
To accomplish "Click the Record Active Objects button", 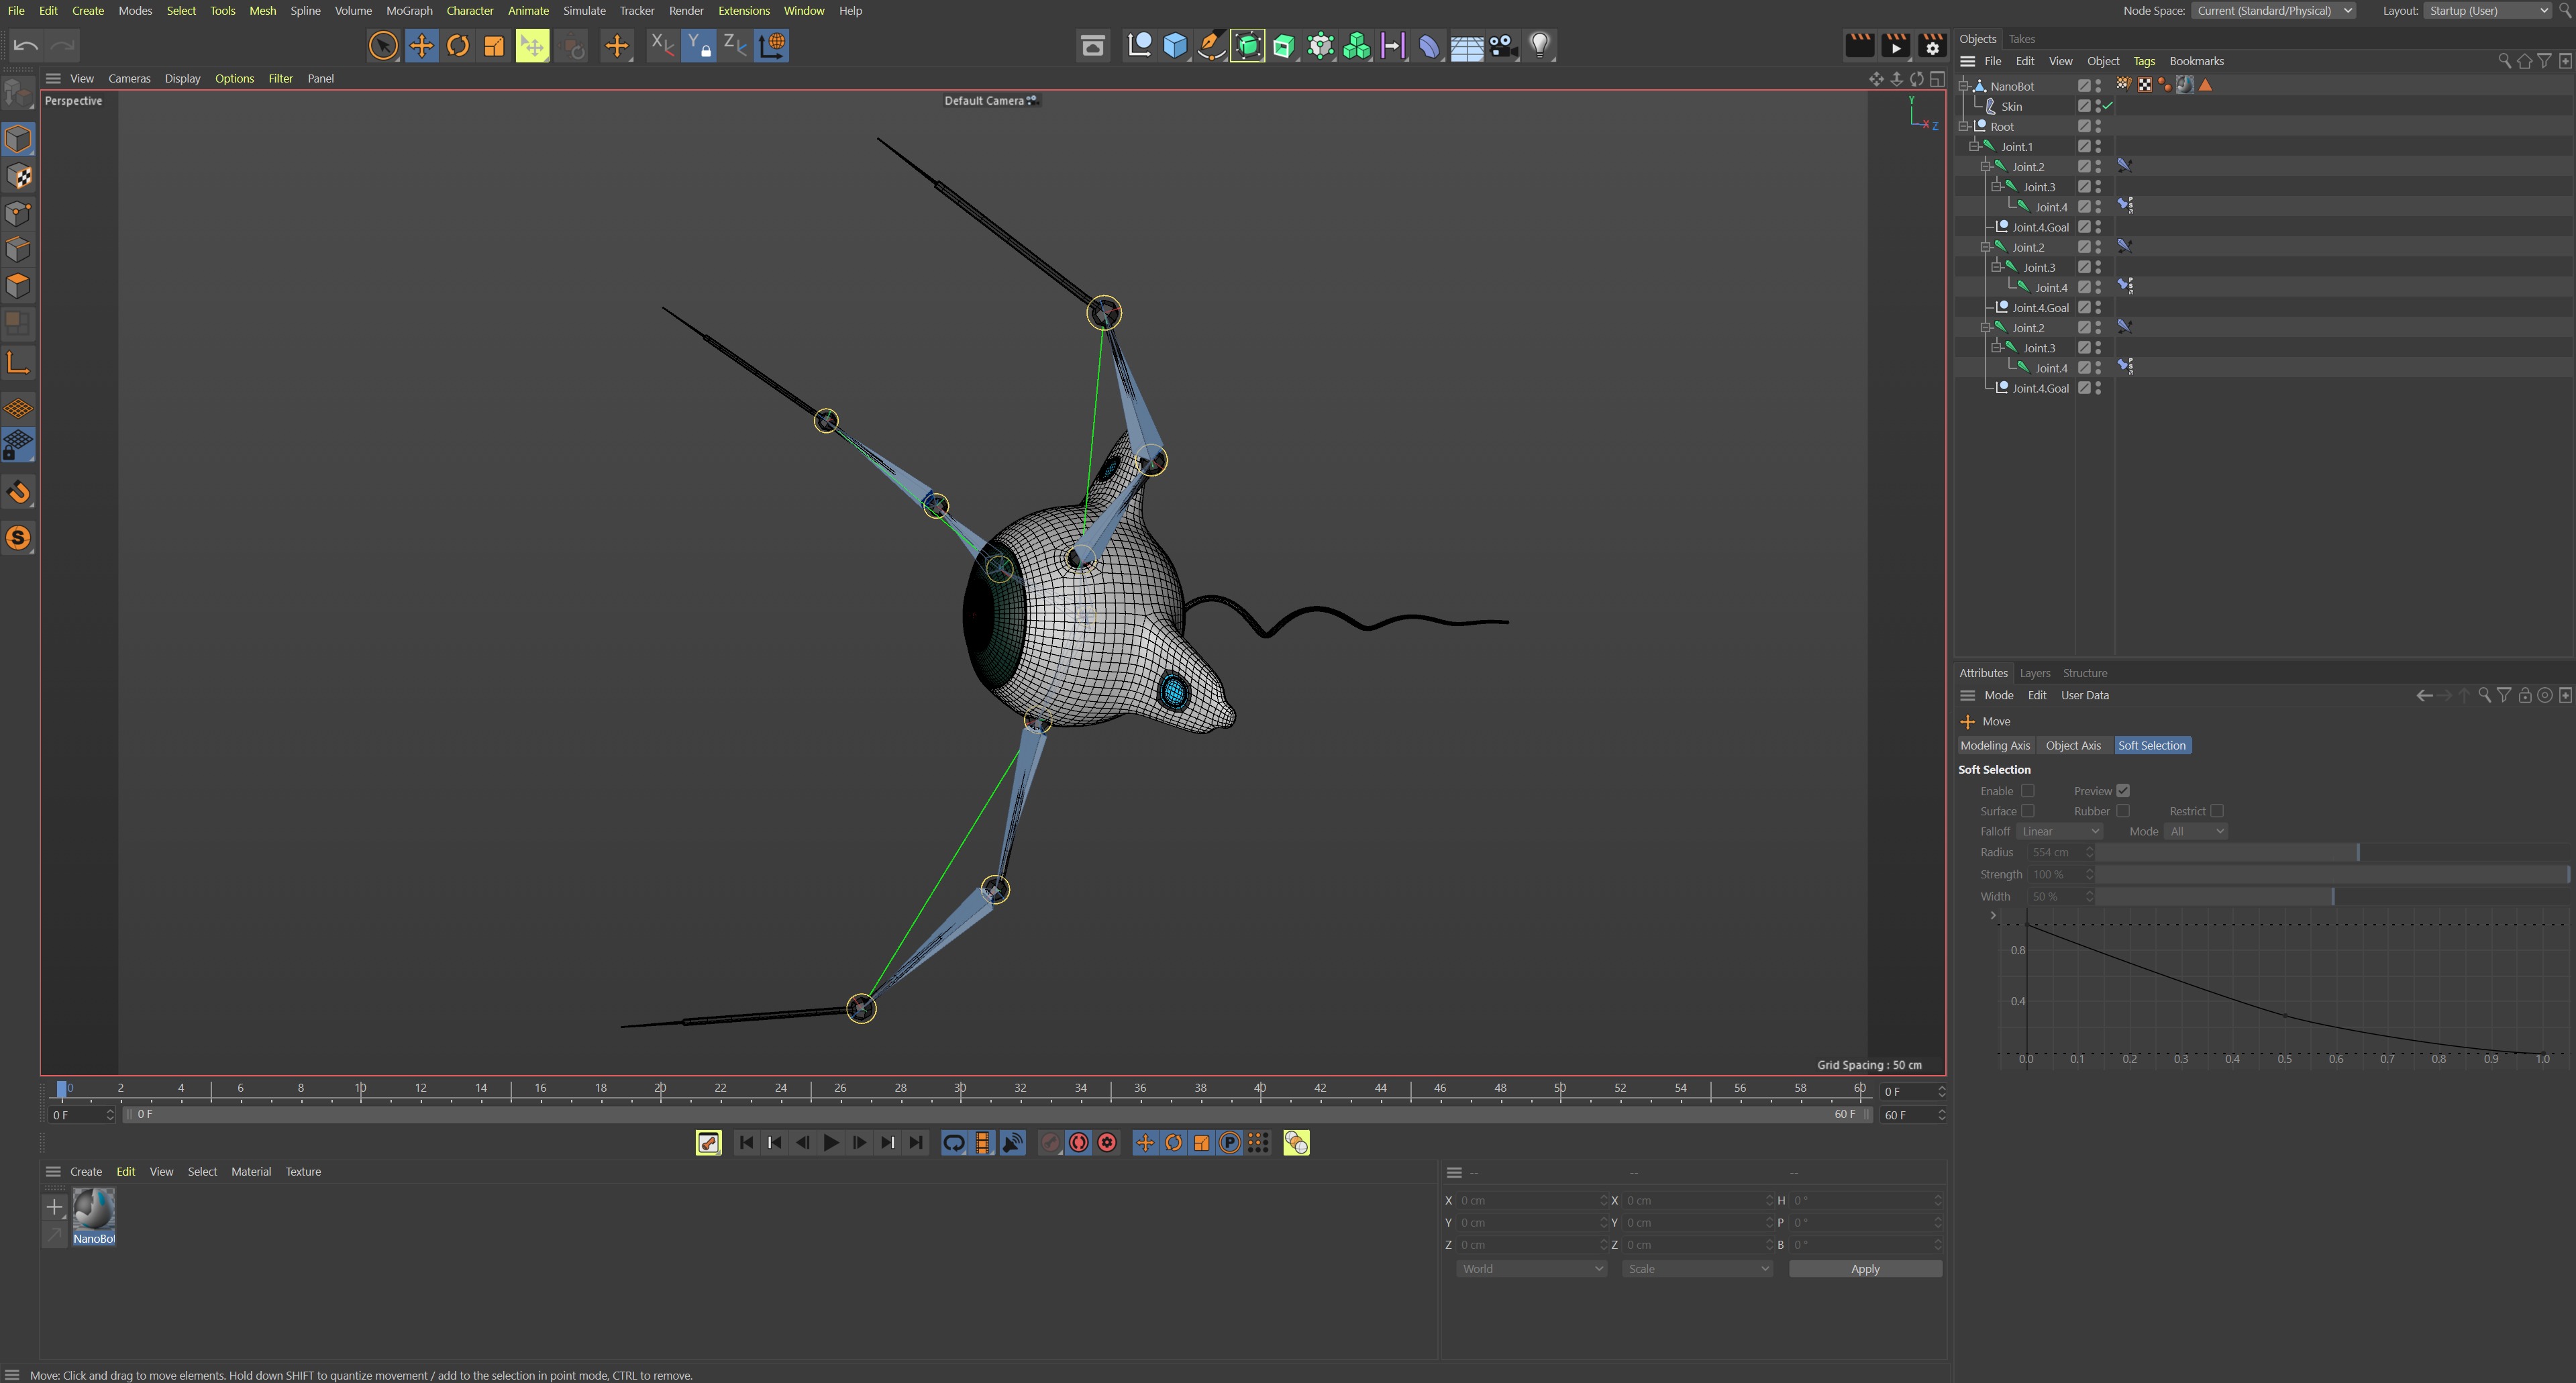I will (1050, 1142).
